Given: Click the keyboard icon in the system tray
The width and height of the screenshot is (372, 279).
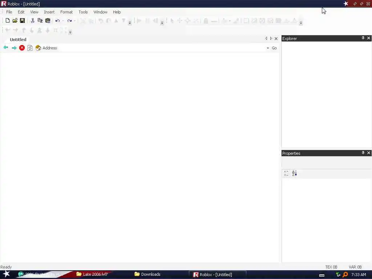Looking at the screenshot, I should 322,275.
